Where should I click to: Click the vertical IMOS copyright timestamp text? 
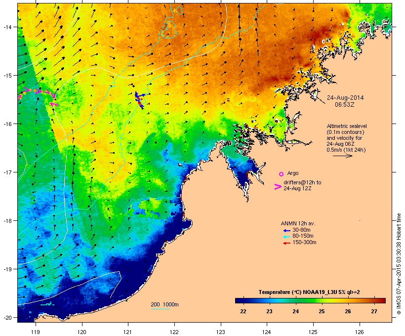tap(399, 264)
